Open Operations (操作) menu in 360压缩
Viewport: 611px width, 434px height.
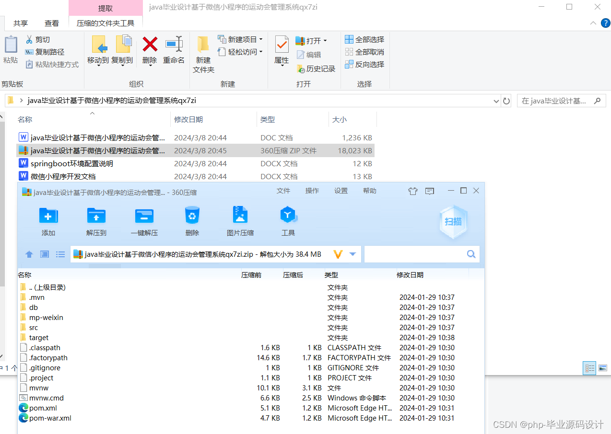pos(312,191)
